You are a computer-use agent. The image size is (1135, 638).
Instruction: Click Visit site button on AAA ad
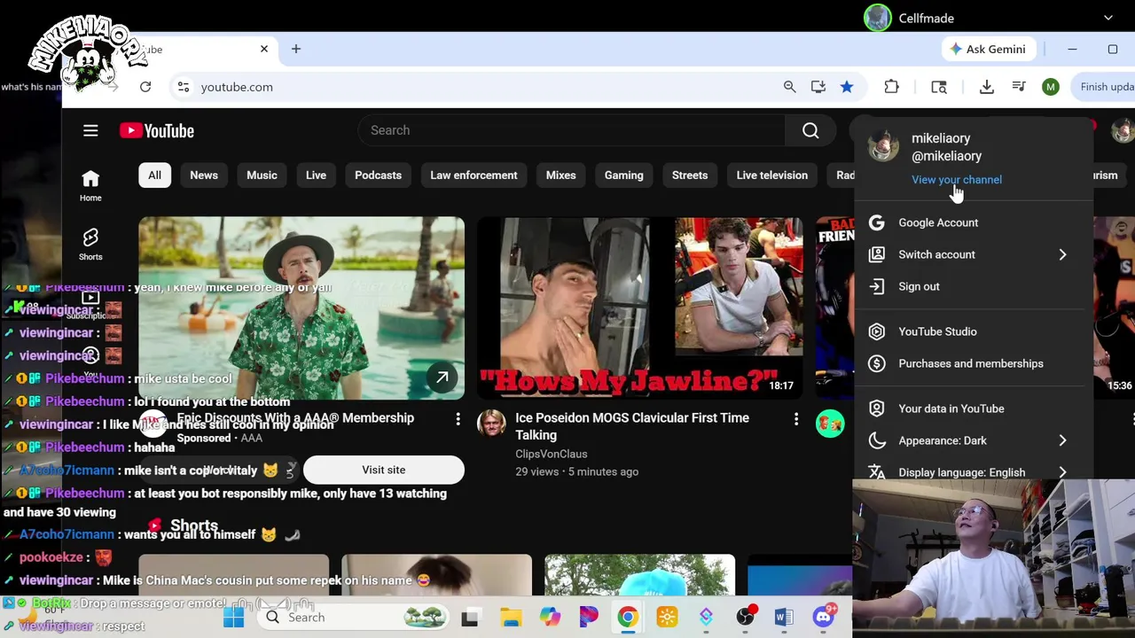[383, 471]
